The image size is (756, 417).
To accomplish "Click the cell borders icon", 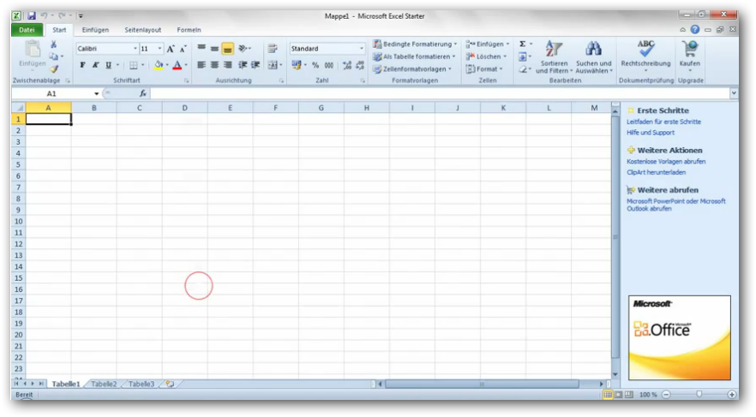I will point(134,65).
